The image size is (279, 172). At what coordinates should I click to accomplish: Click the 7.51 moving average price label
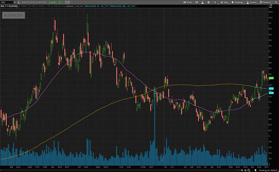[x=271, y=93]
